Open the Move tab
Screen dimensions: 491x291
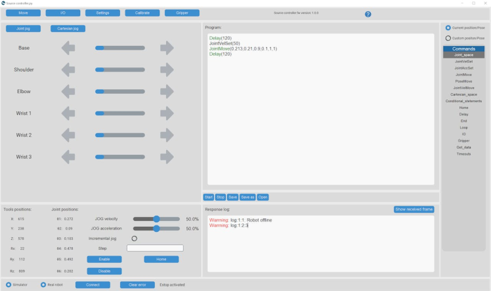click(x=23, y=13)
